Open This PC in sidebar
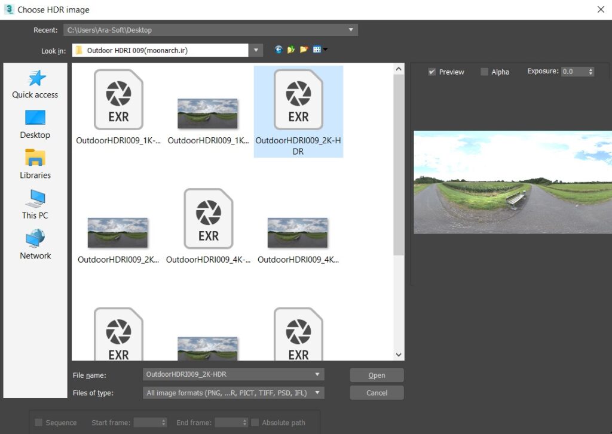Viewport: 612px width, 434px height. [35, 205]
